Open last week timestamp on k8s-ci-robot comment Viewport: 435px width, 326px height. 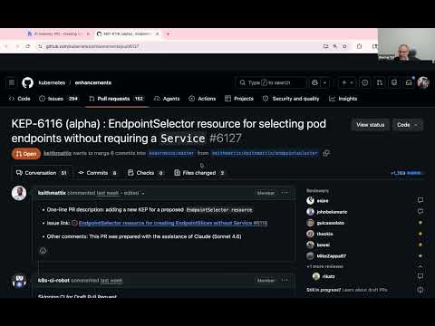[111, 281]
